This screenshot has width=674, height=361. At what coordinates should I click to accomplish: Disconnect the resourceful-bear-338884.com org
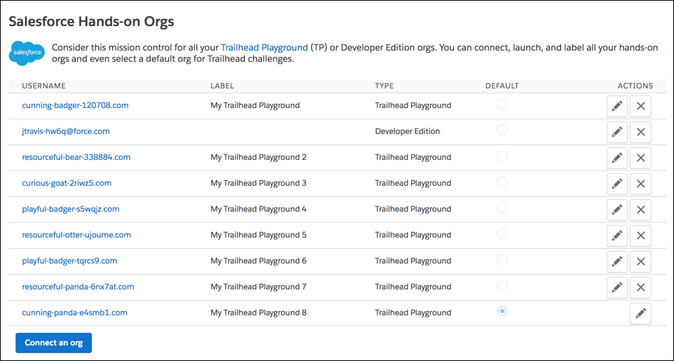click(x=640, y=158)
